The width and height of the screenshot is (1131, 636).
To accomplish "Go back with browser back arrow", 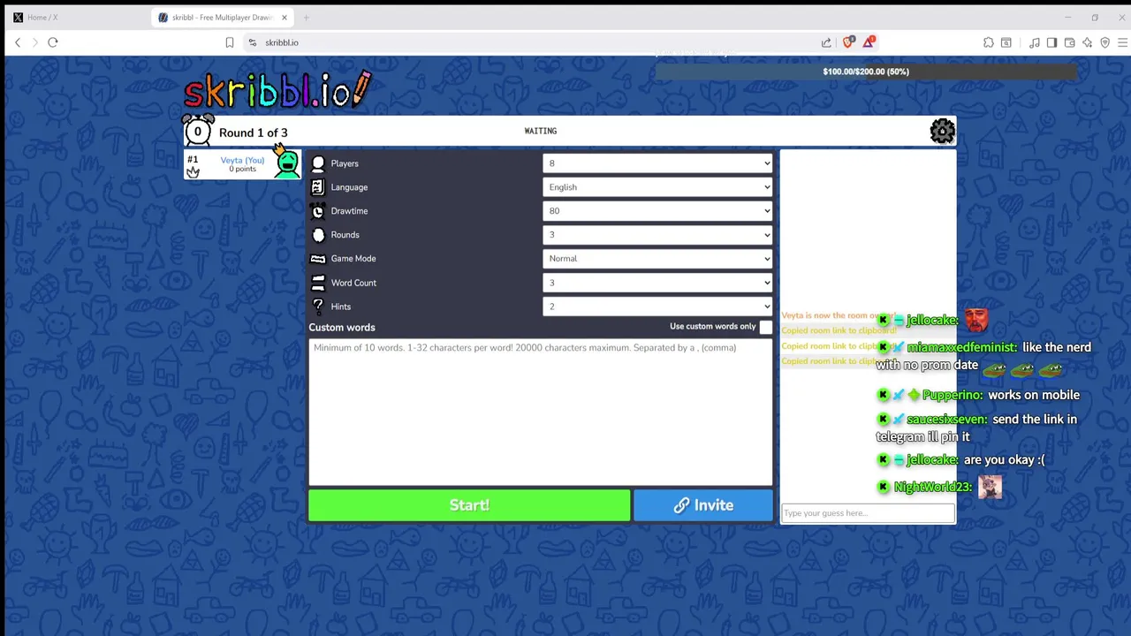I will [18, 42].
